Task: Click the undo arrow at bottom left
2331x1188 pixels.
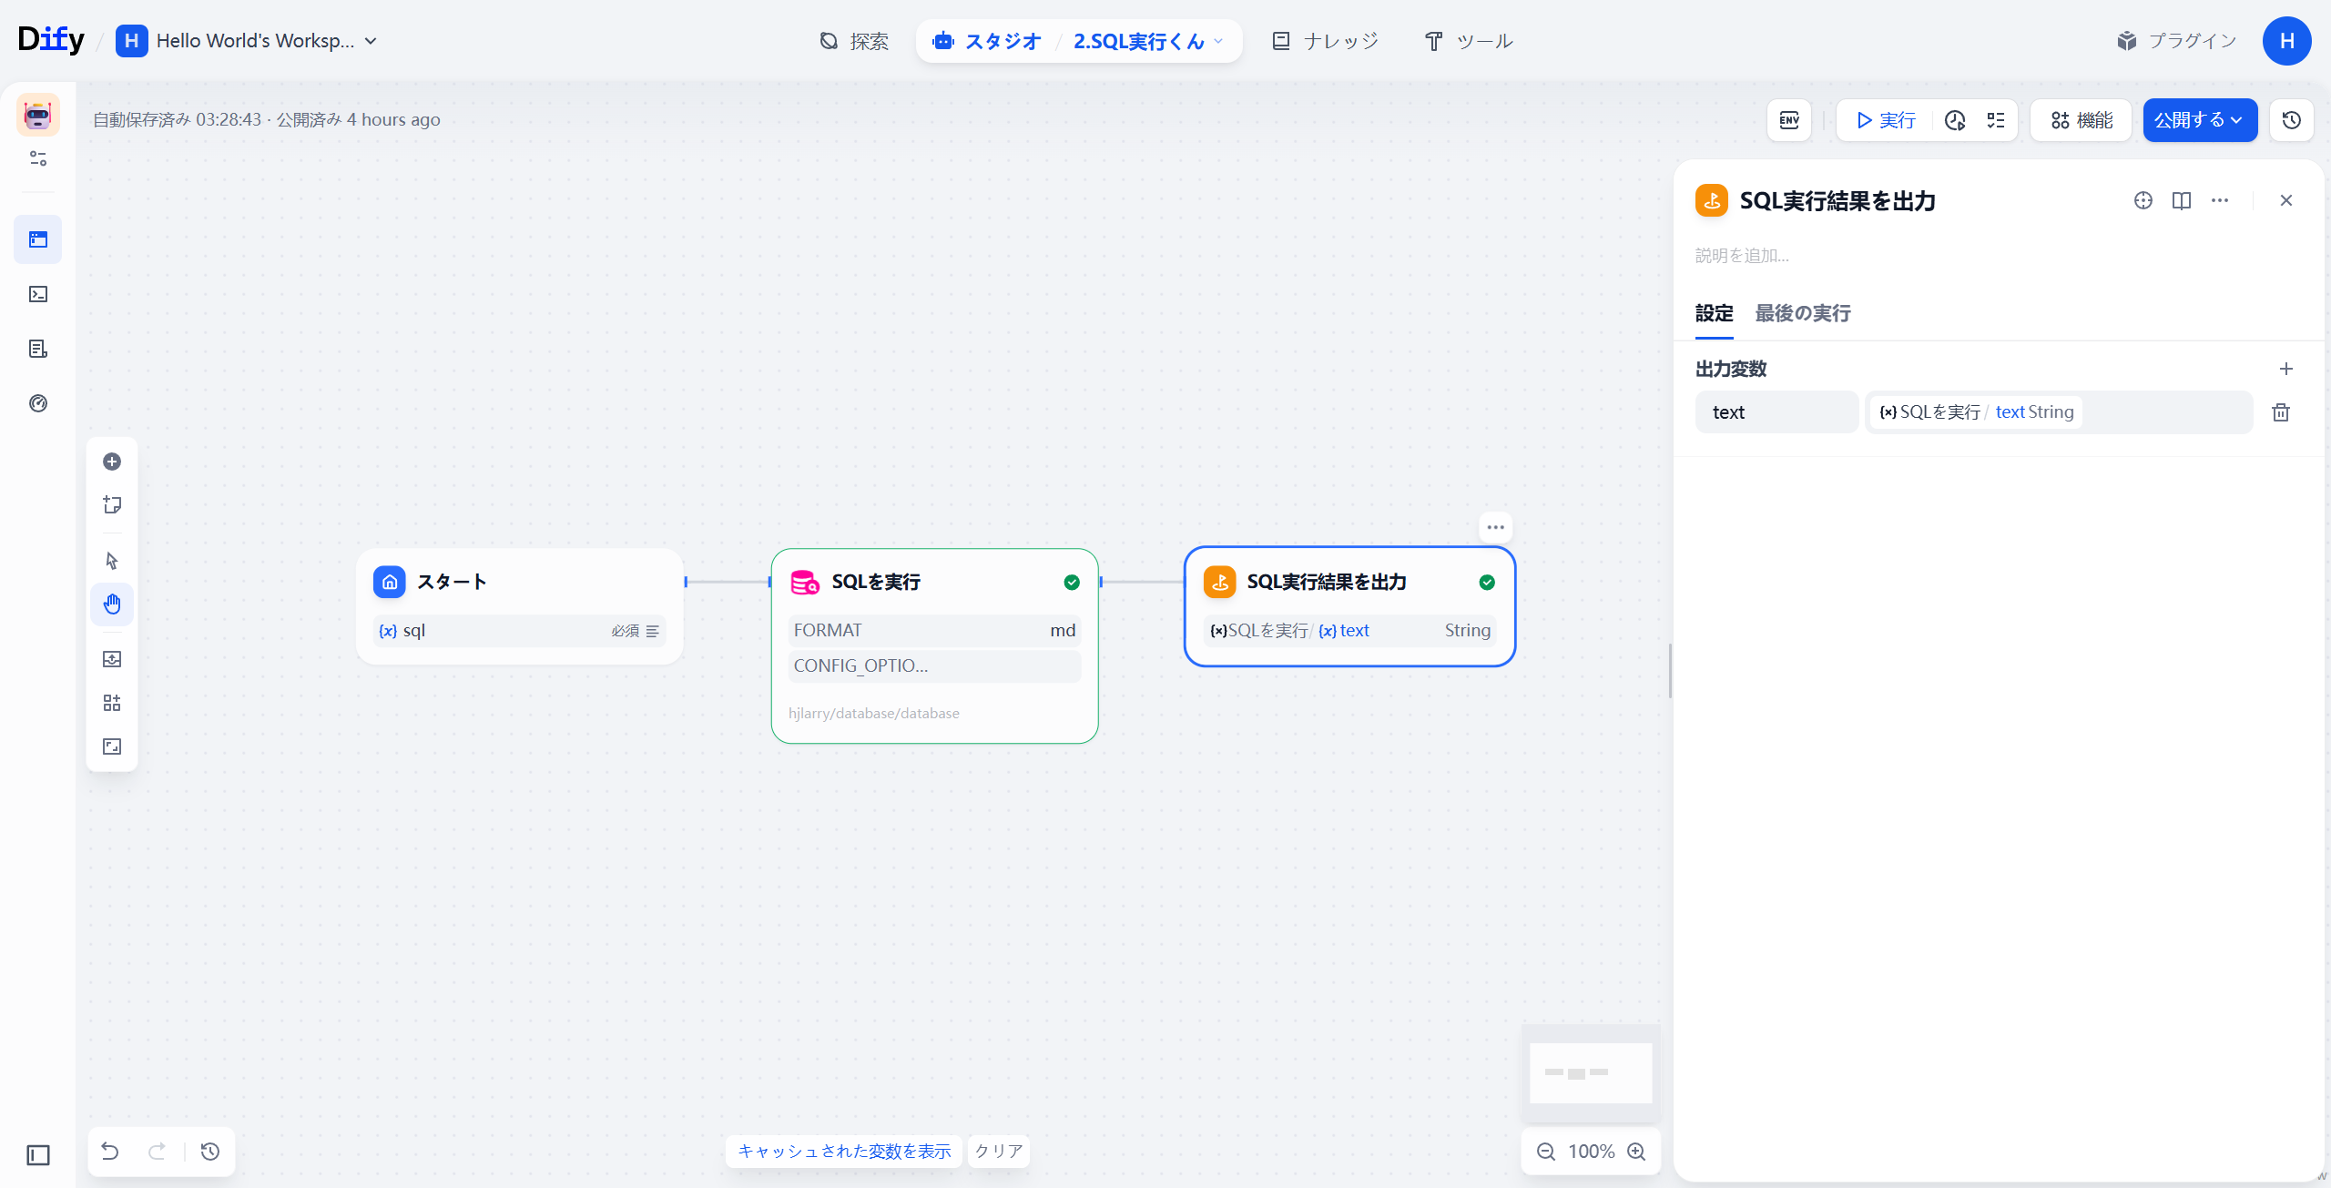Action: (110, 1151)
